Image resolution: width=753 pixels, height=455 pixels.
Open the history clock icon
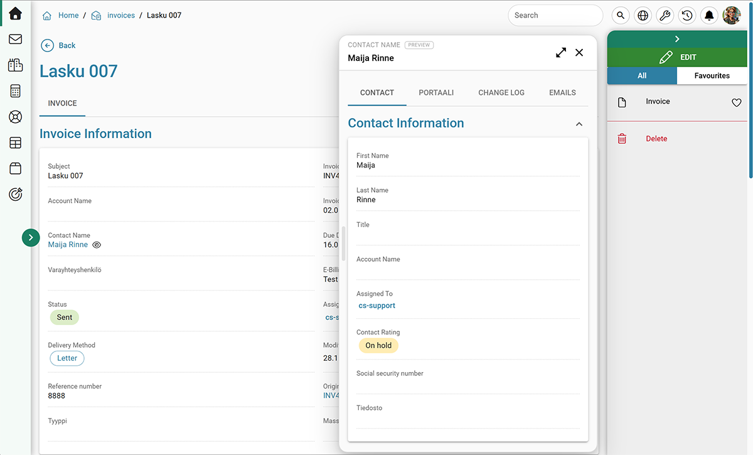687,15
